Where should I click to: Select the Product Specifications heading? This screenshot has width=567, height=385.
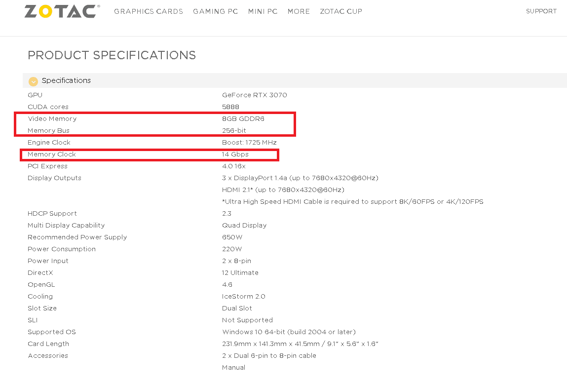(112, 55)
